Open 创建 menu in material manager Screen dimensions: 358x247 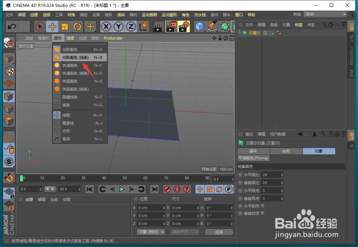coord(29,200)
